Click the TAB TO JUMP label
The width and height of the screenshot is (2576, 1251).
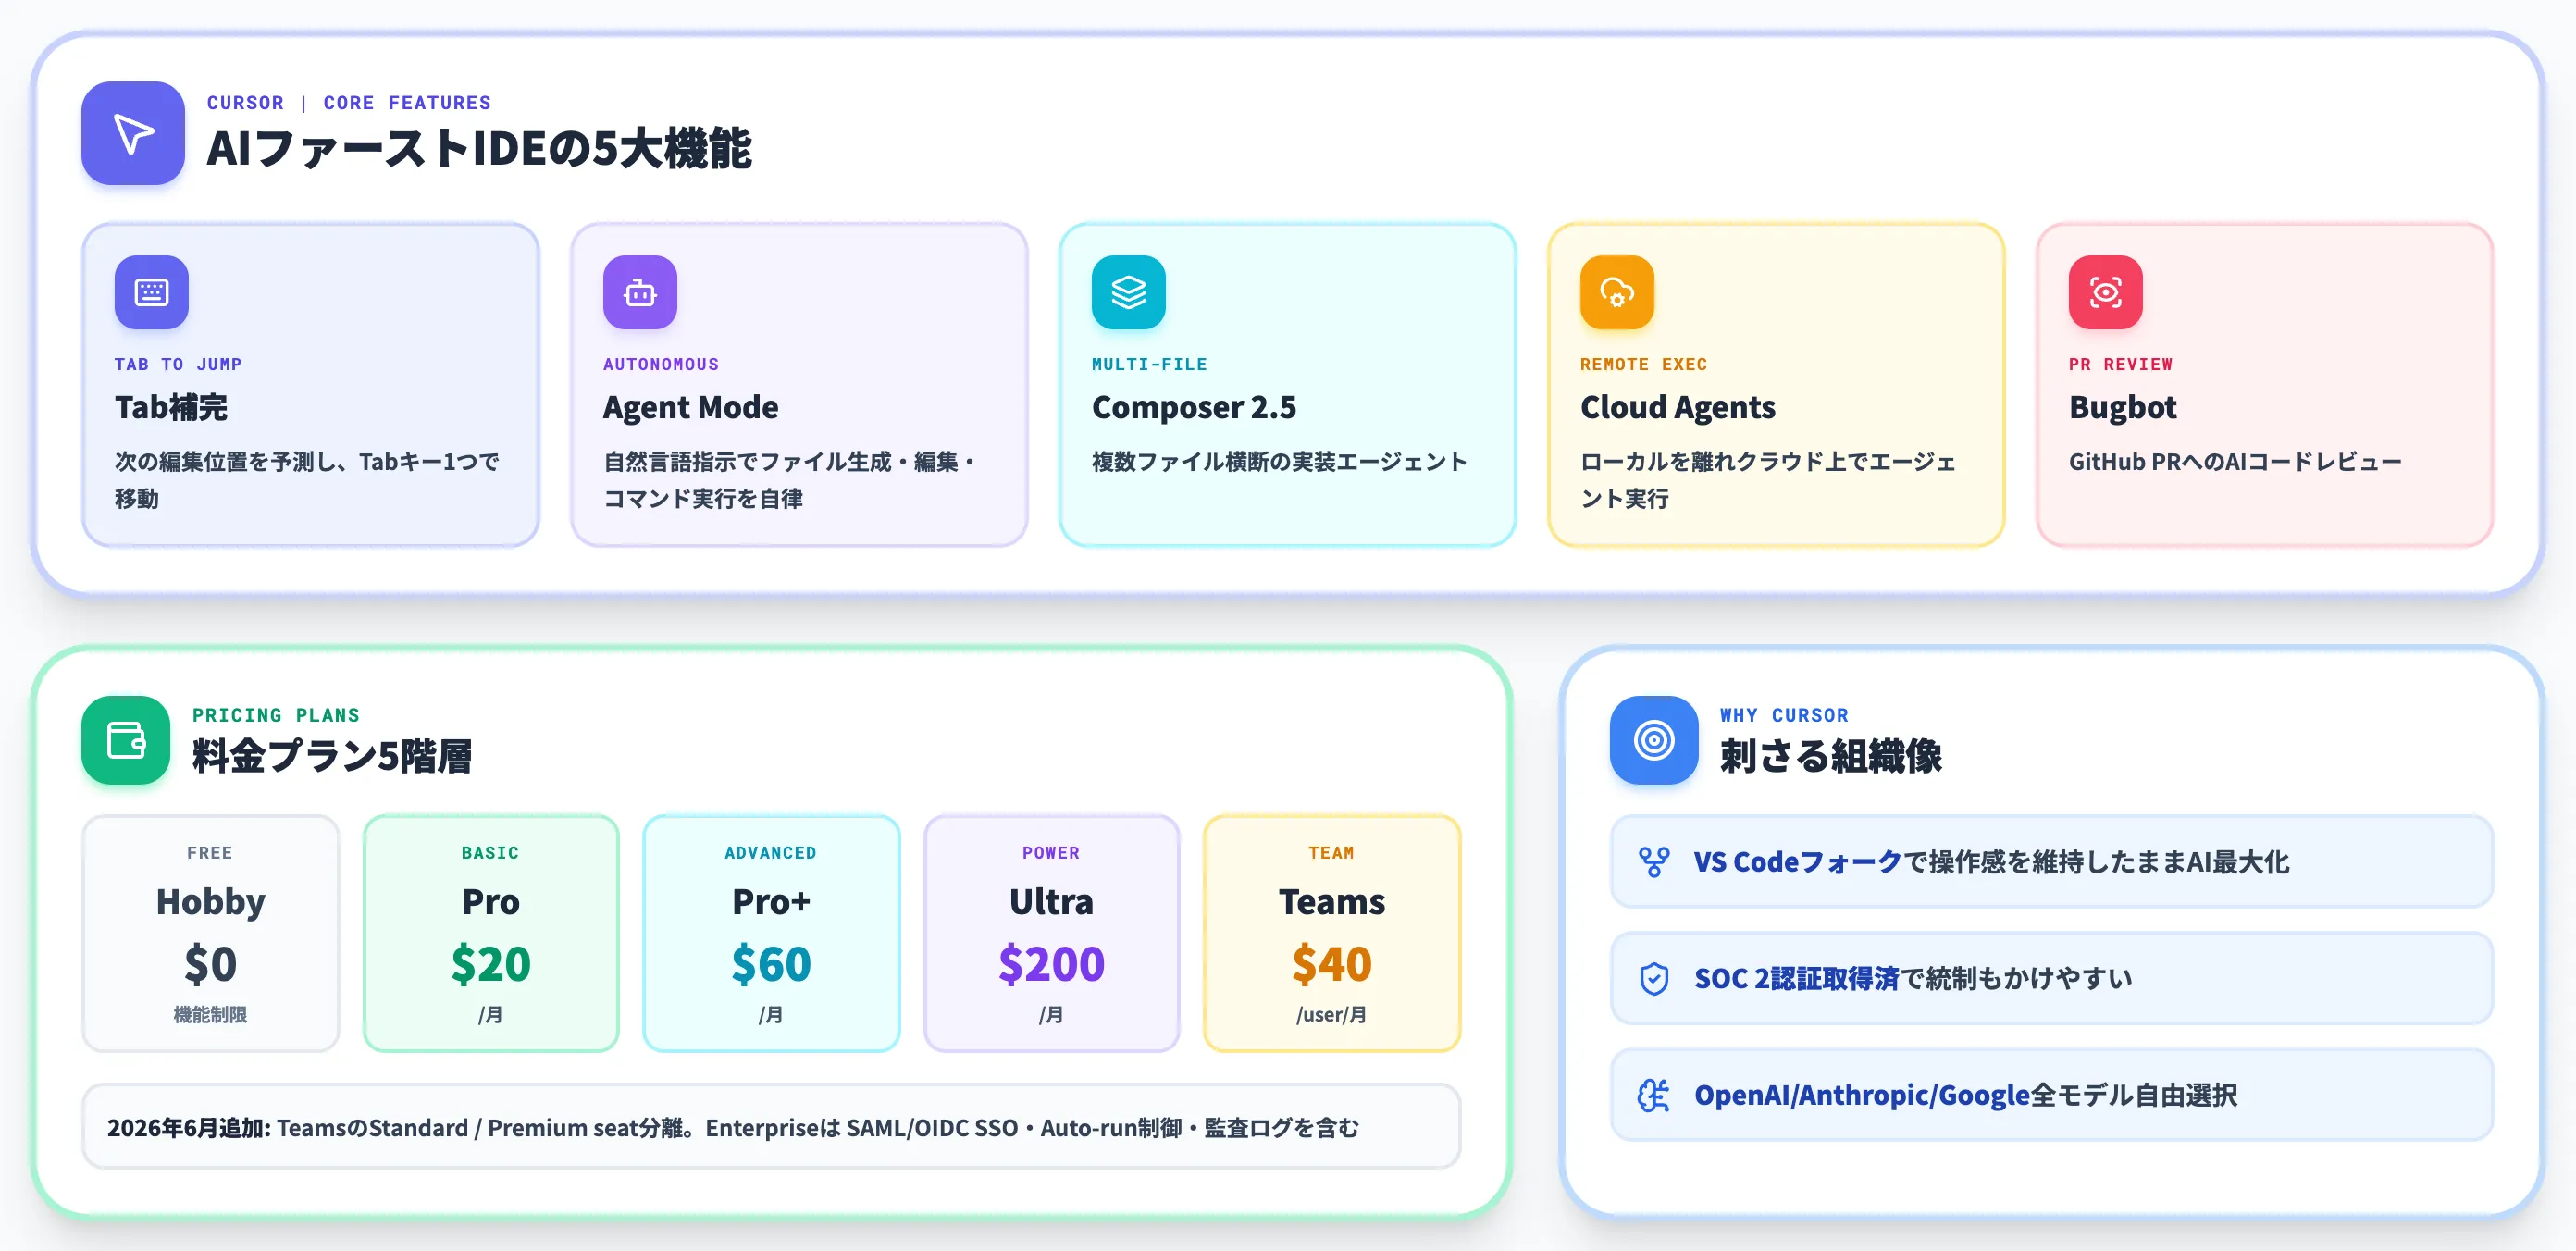pyautogui.click(x=178, y=364)
